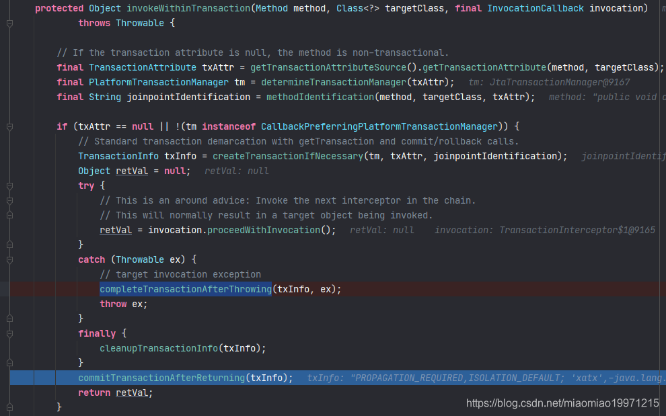
Task: Click inline hint 'tm: JtaTransactionManager@9167'
Action: (x=549, y=83)
